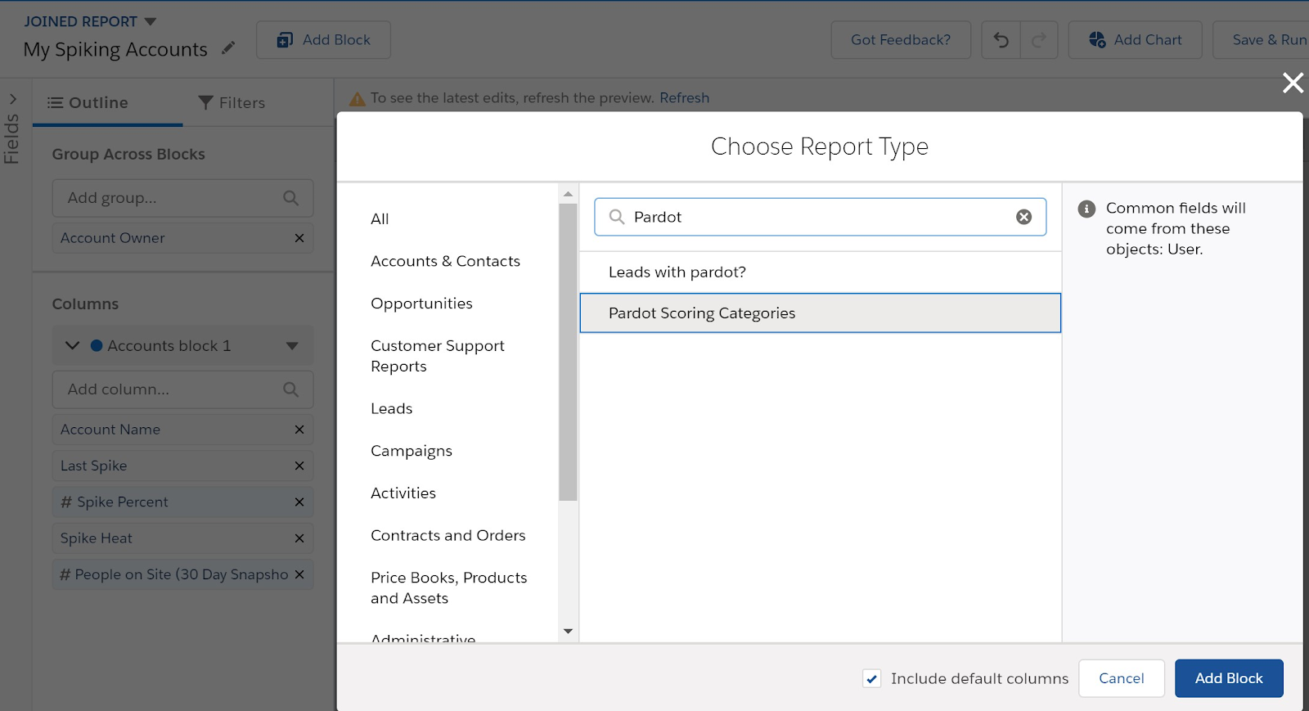Clear the Pardot search text
1309x711 pixels.
click(x=1023, y=217)
